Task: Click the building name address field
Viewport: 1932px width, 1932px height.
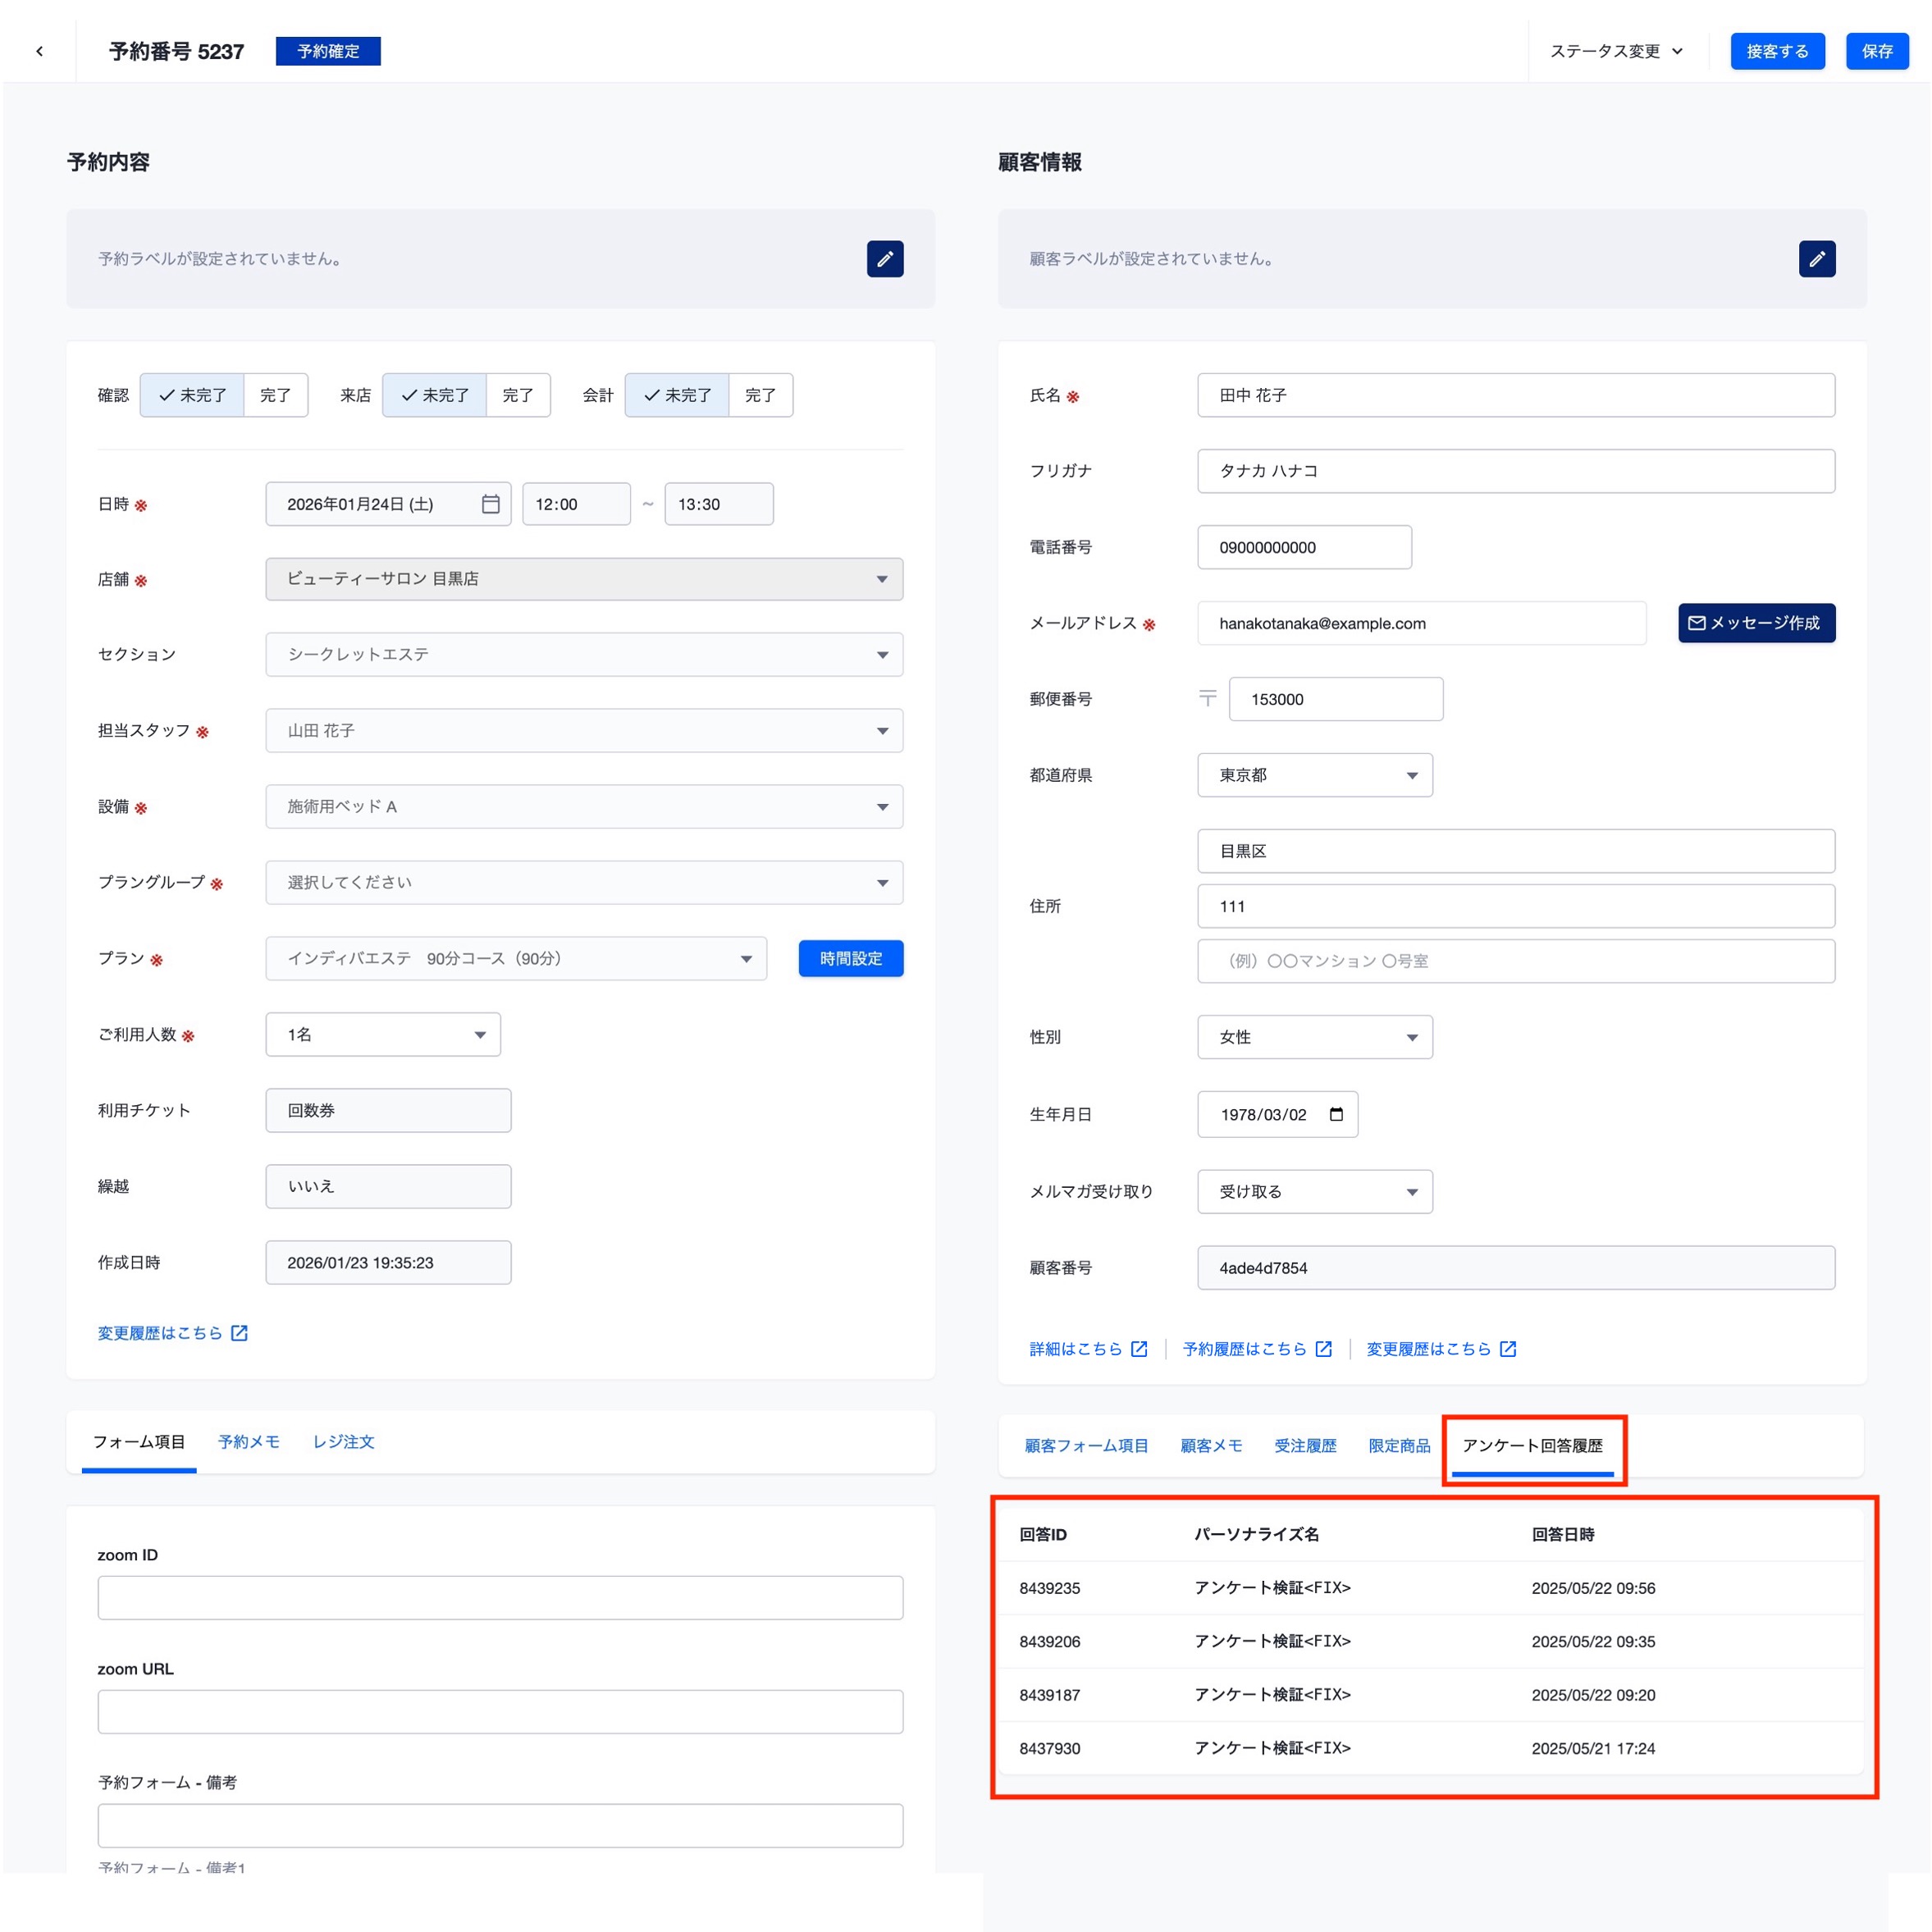Action: pos(1516,961)
